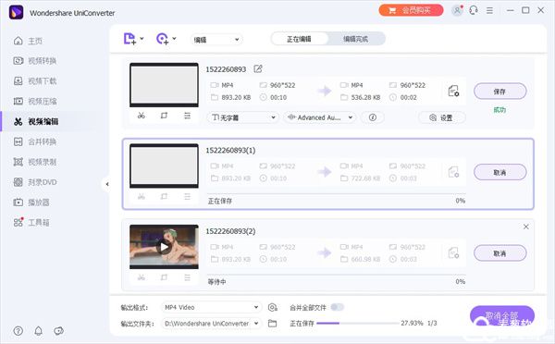Open the help question mark icon

[x=18, y=331]
